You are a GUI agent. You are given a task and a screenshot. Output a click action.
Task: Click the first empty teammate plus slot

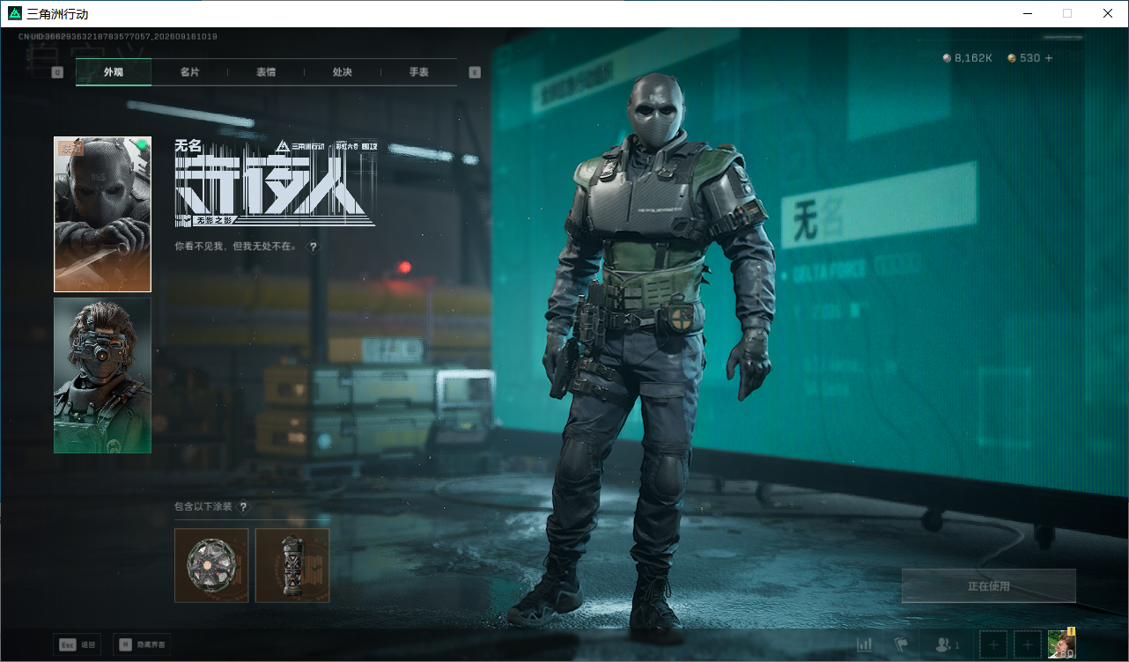click(x=993, y=645)
